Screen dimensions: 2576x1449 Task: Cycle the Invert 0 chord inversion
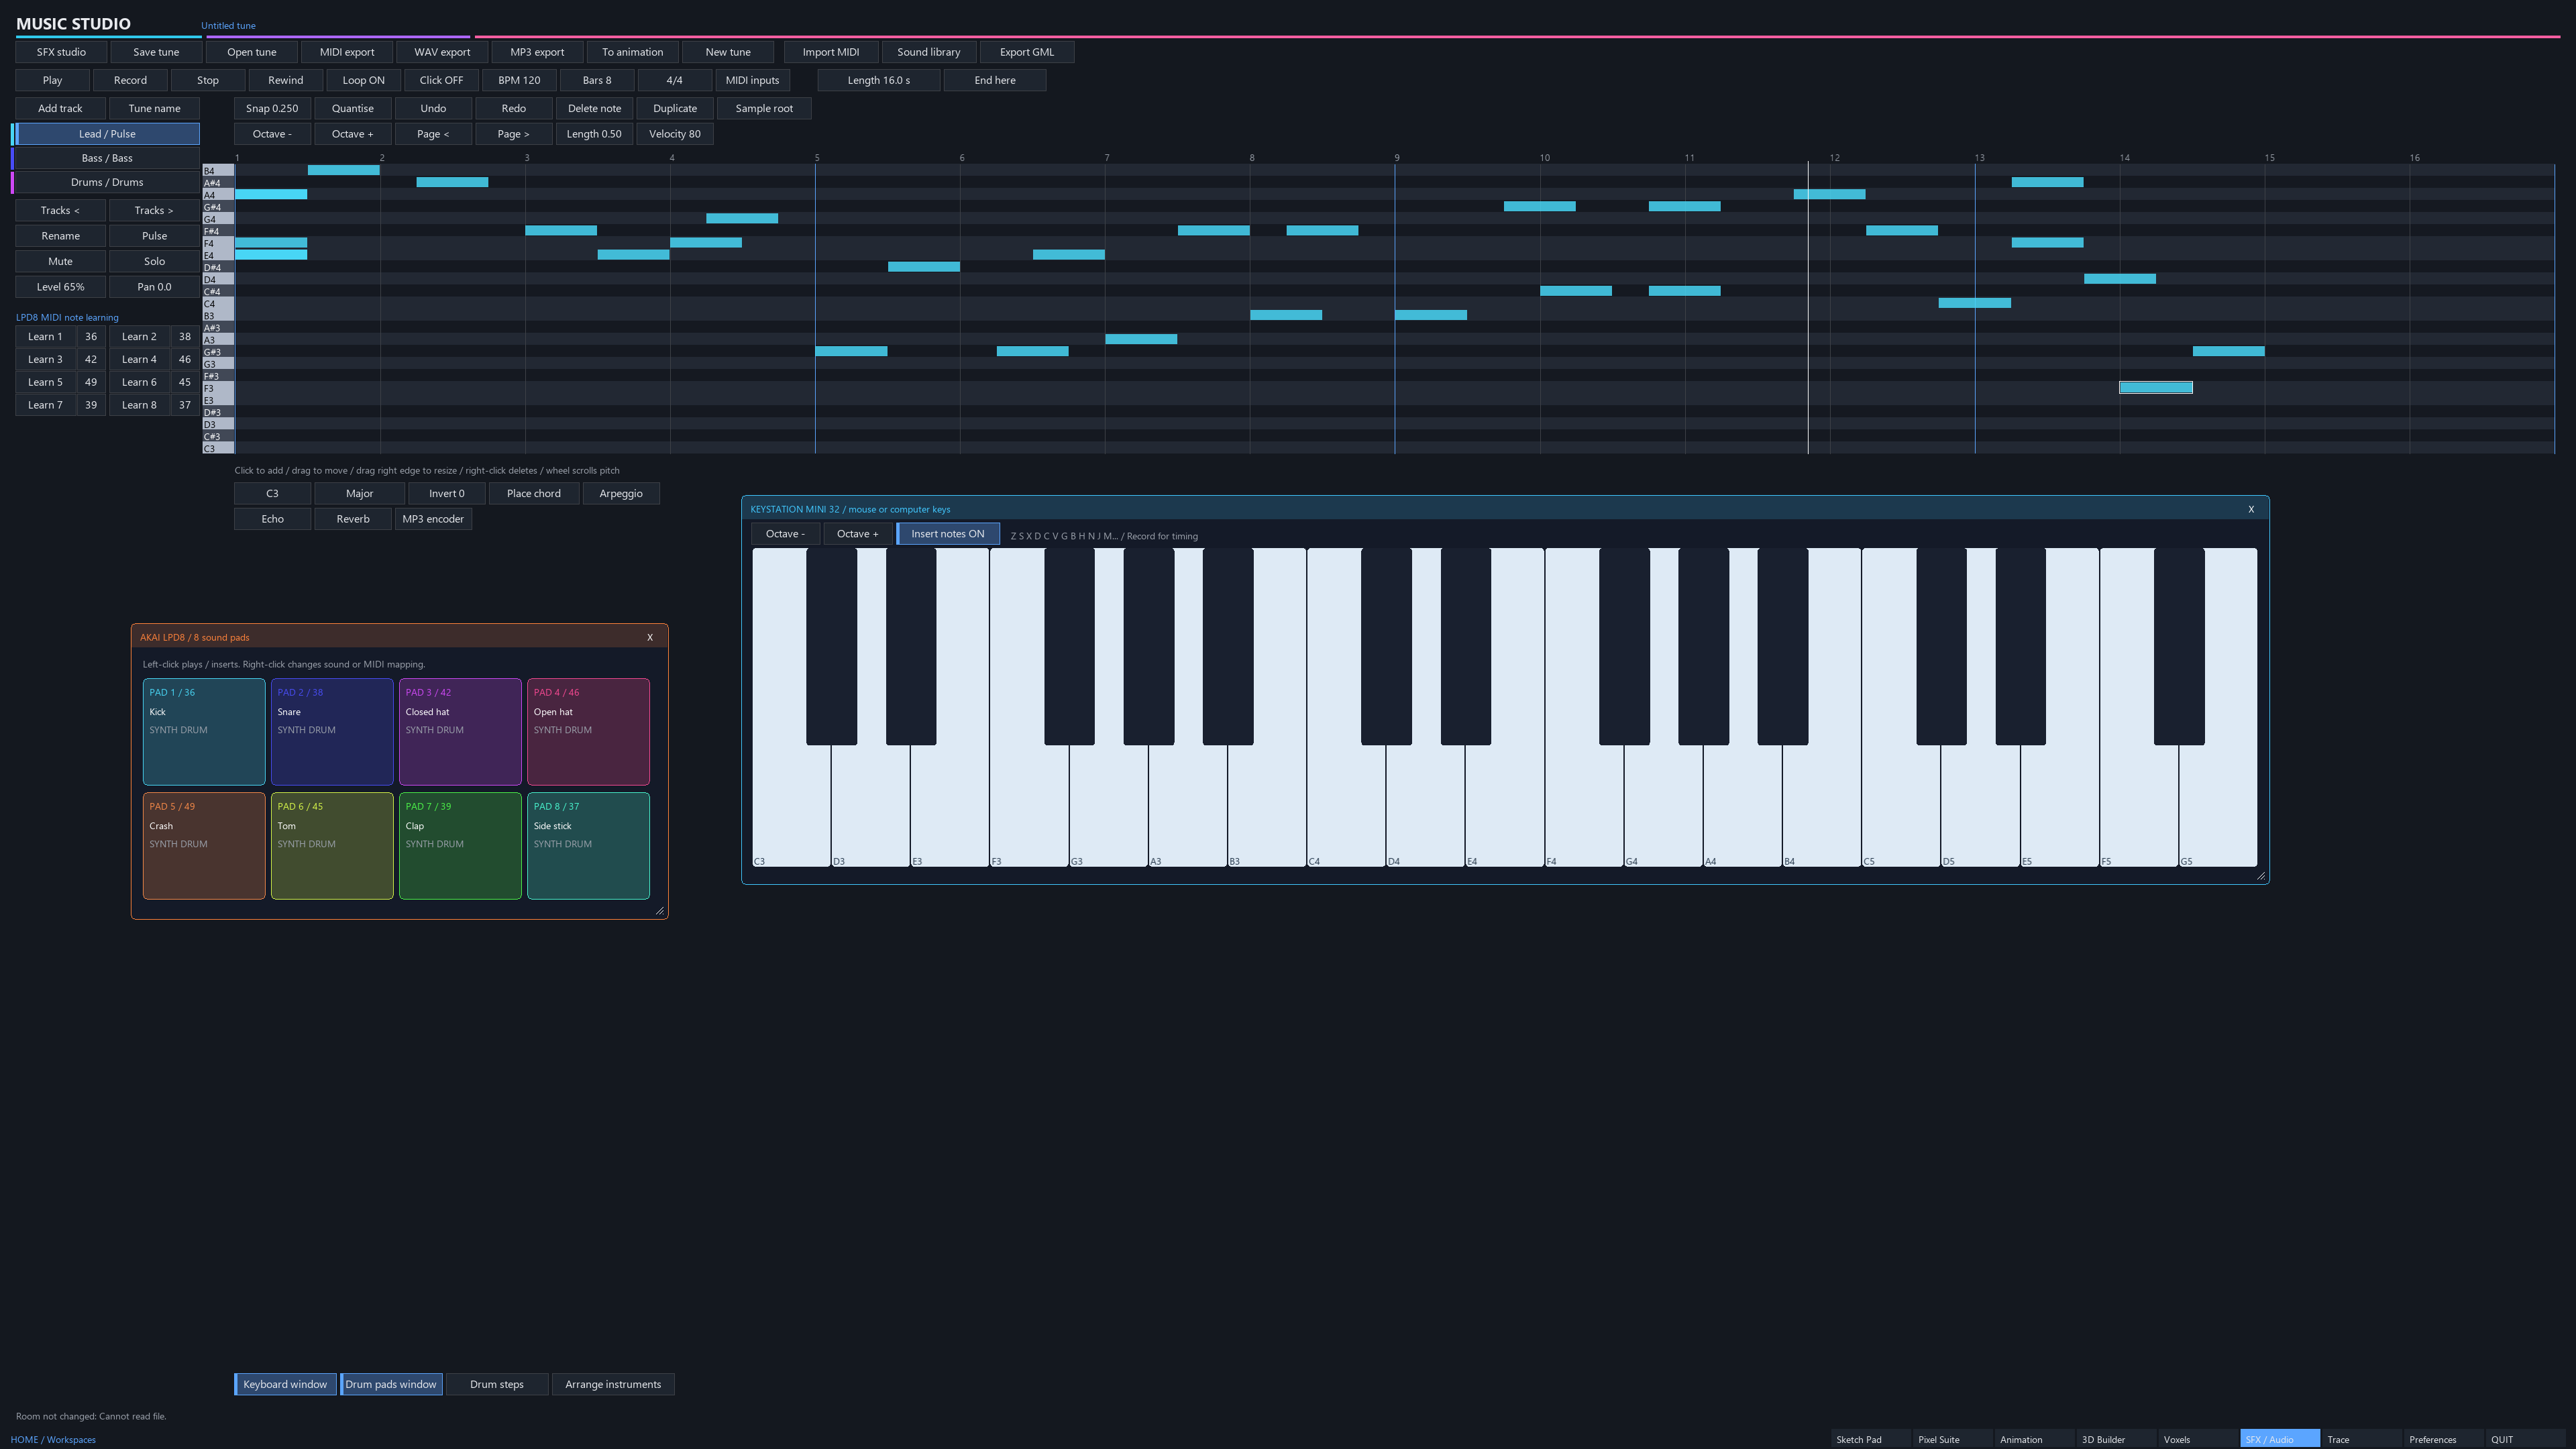[x=447, y=493]
